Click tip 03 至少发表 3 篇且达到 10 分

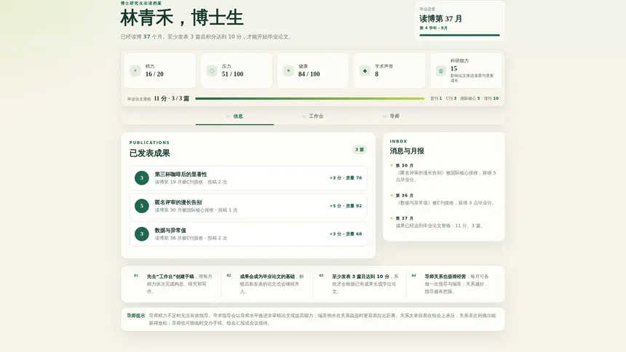(360, 284)
